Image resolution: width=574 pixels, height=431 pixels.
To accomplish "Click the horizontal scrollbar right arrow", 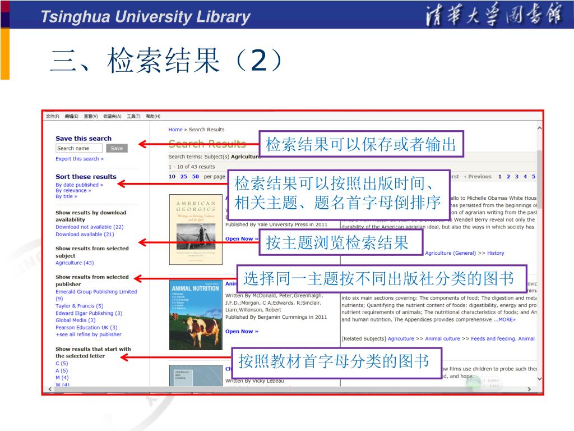I will coord(529,389).
